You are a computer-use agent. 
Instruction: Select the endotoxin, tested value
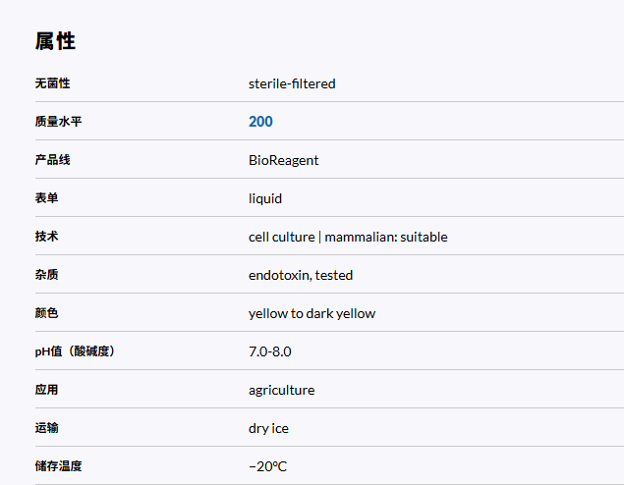coord(301,275)
